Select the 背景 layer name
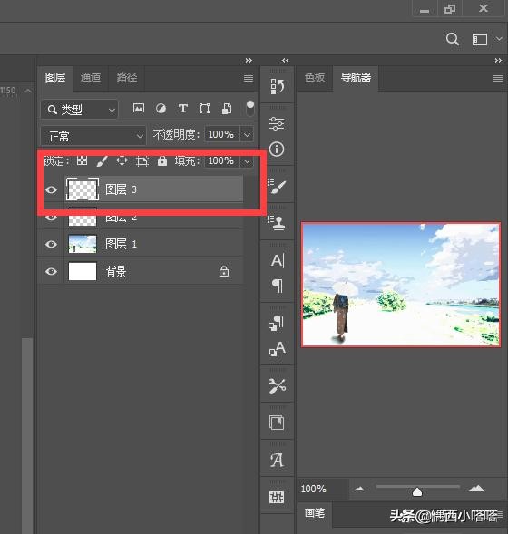This screenshot has height=534, width=508. (116, 271)
